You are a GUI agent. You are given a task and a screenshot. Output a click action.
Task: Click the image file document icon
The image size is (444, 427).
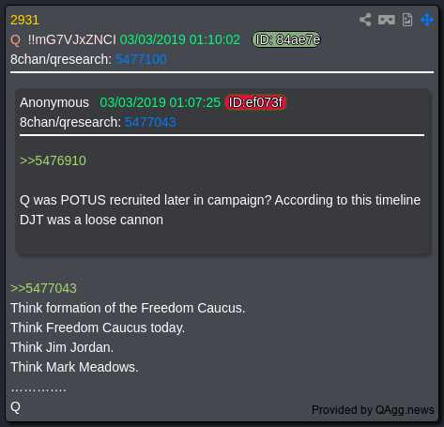click(407, 20)
